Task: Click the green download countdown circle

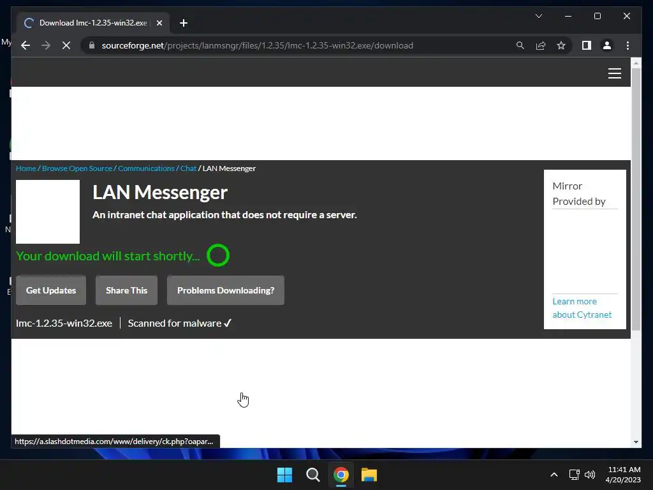Action: [x=218, y=255]
